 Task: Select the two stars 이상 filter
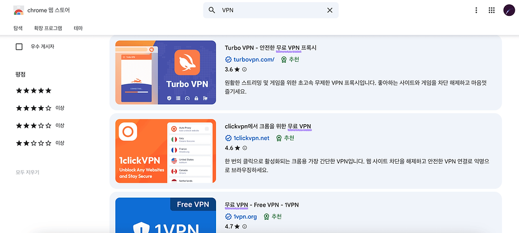[x=40, y=143]
